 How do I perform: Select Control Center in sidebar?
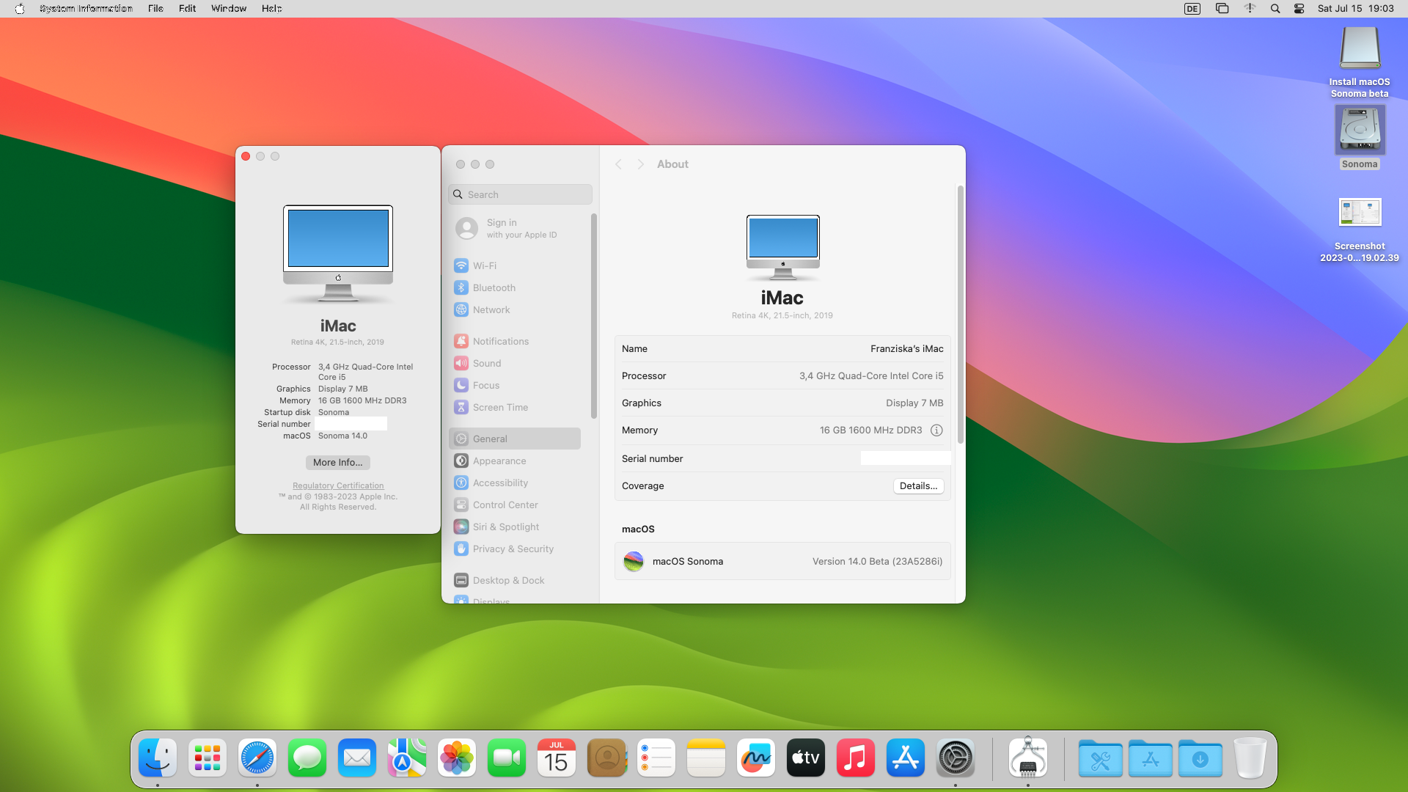click(505, 505)
